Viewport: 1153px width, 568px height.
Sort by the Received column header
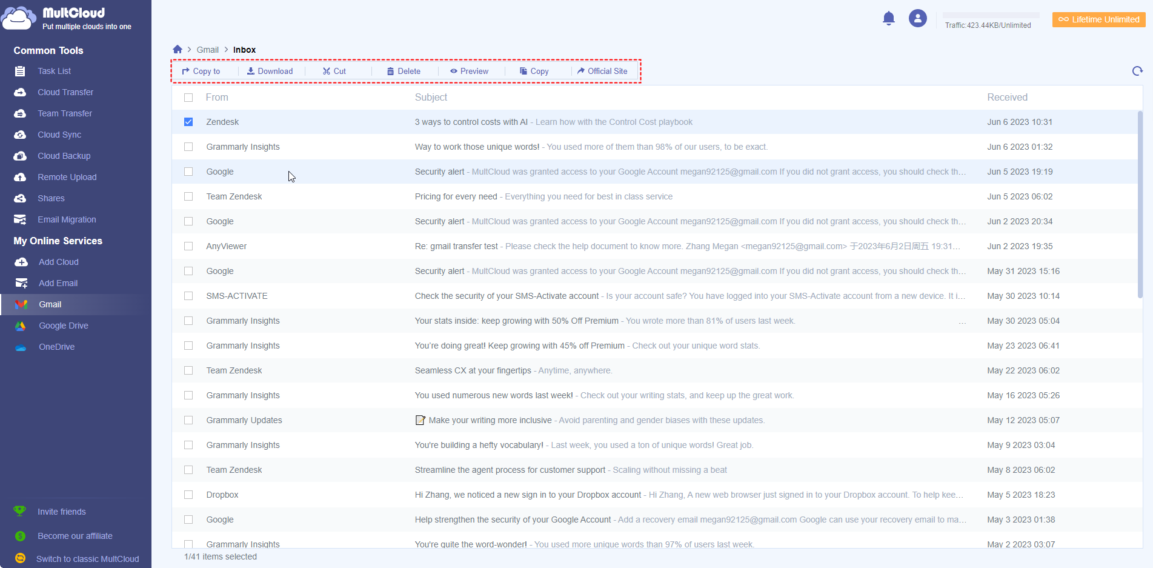point(1008,97)
